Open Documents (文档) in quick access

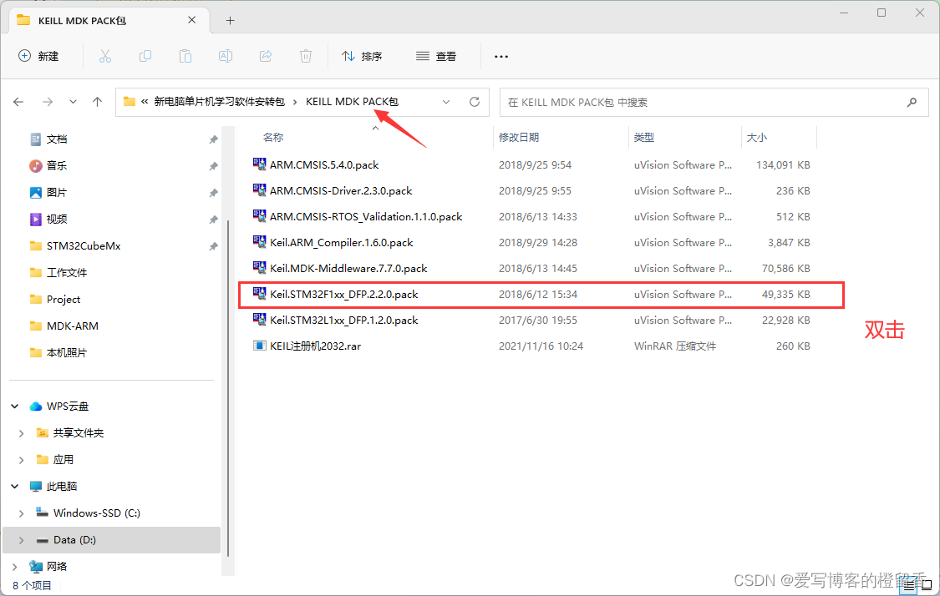(57, 139)
